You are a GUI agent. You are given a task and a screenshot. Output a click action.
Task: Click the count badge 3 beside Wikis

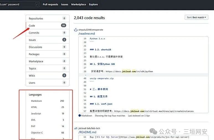click(x=64, y=75)
